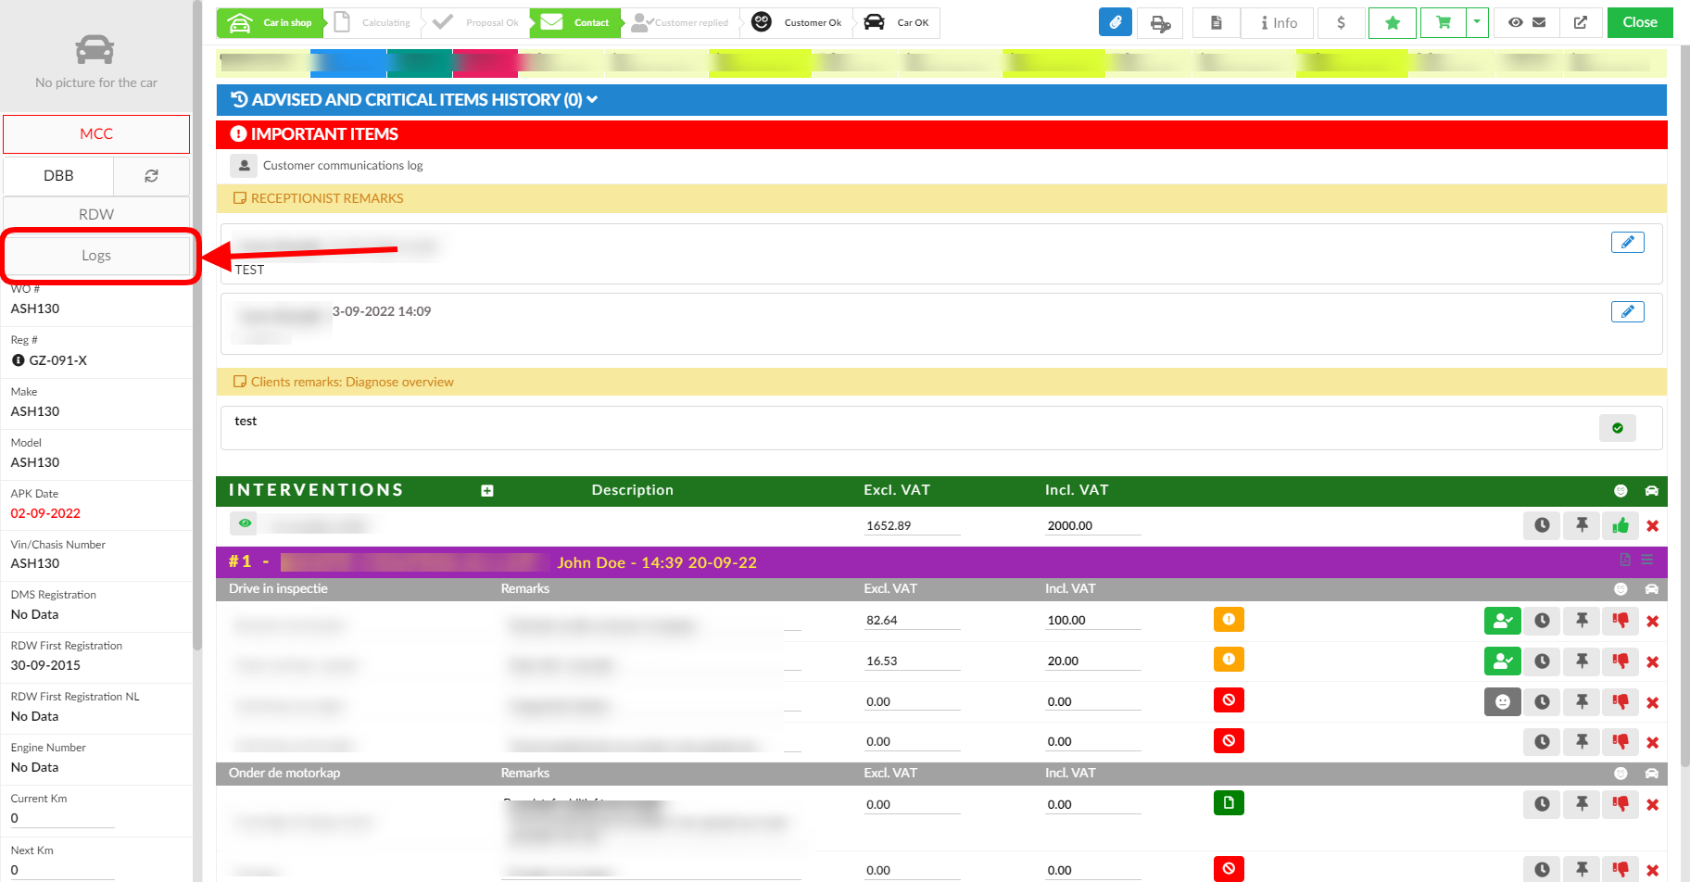Select the Car in shop status step
This screenshot has height=882, width=1690.
pyautogui.click(x=271, y=23)
